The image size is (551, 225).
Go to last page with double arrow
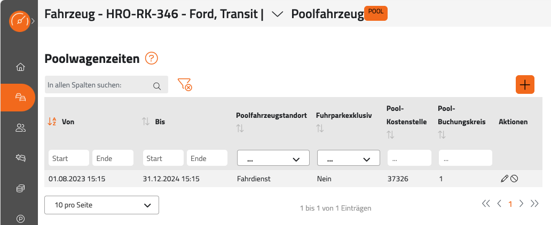534,204
